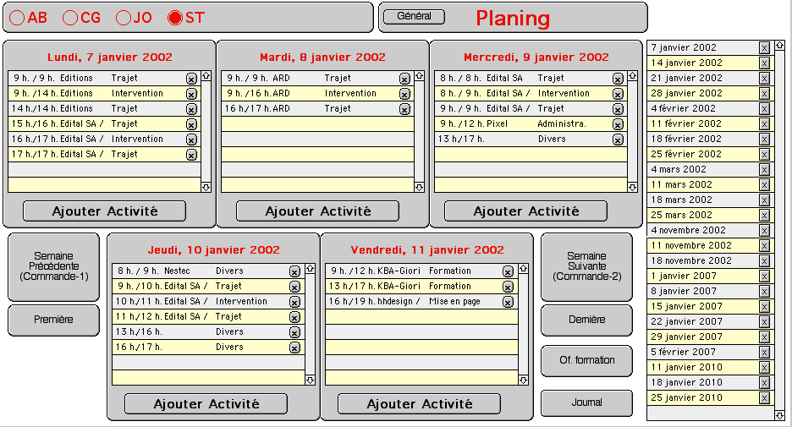This screenshot has width=792, height=427.
Task: Add activity to Jeudi 10 janvier
Action: coord(206,404)
